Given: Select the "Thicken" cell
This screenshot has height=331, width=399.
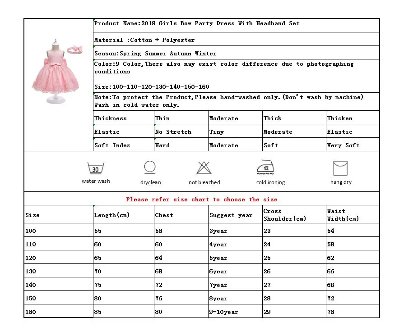Looking at the screenshot, I should tap(353, 118).
